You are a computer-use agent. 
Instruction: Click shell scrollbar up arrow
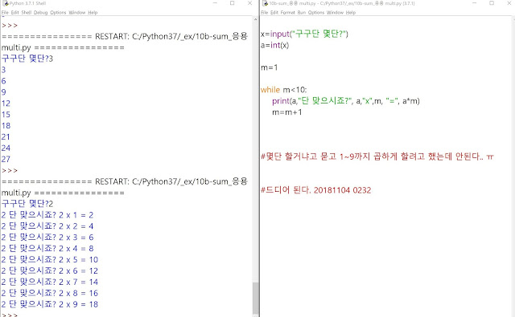point(256,20)
